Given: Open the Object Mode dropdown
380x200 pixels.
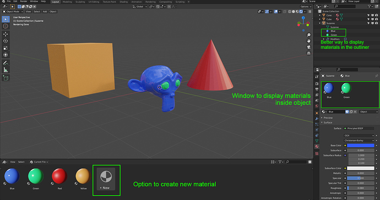Looking at the screenshot, I should pyautogui.click(x=13, y=12).
